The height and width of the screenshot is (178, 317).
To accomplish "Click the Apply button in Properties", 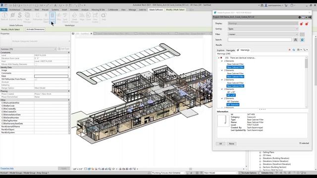I will 64,168.
